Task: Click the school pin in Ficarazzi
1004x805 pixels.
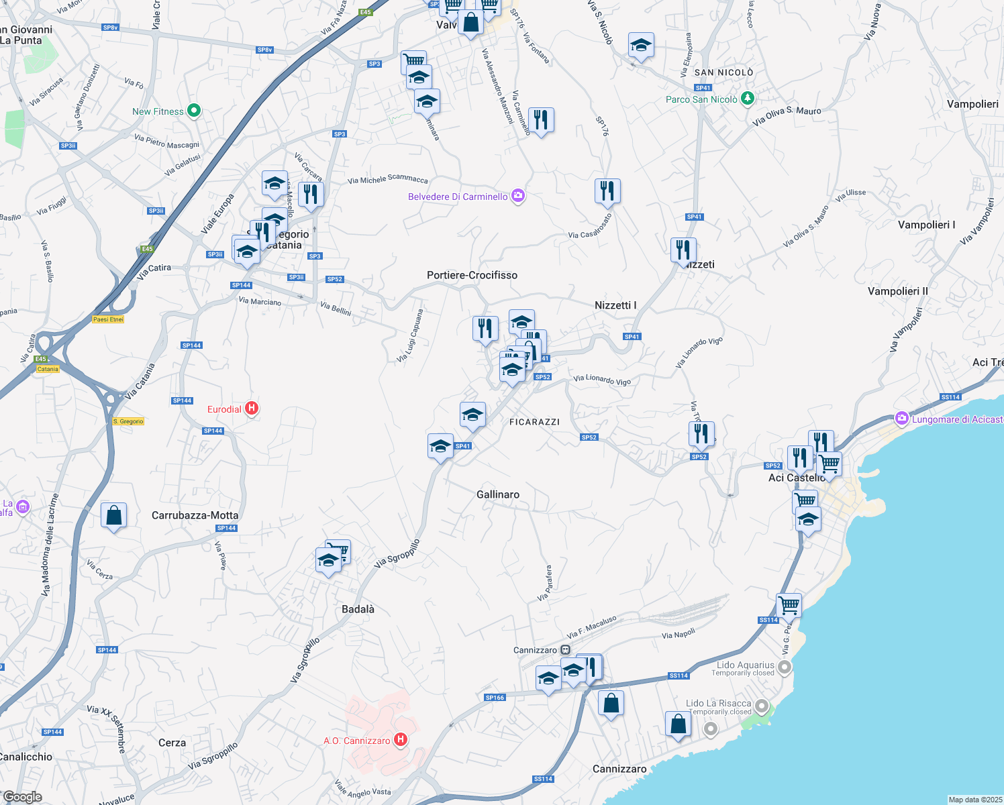Action: point(472,415)
